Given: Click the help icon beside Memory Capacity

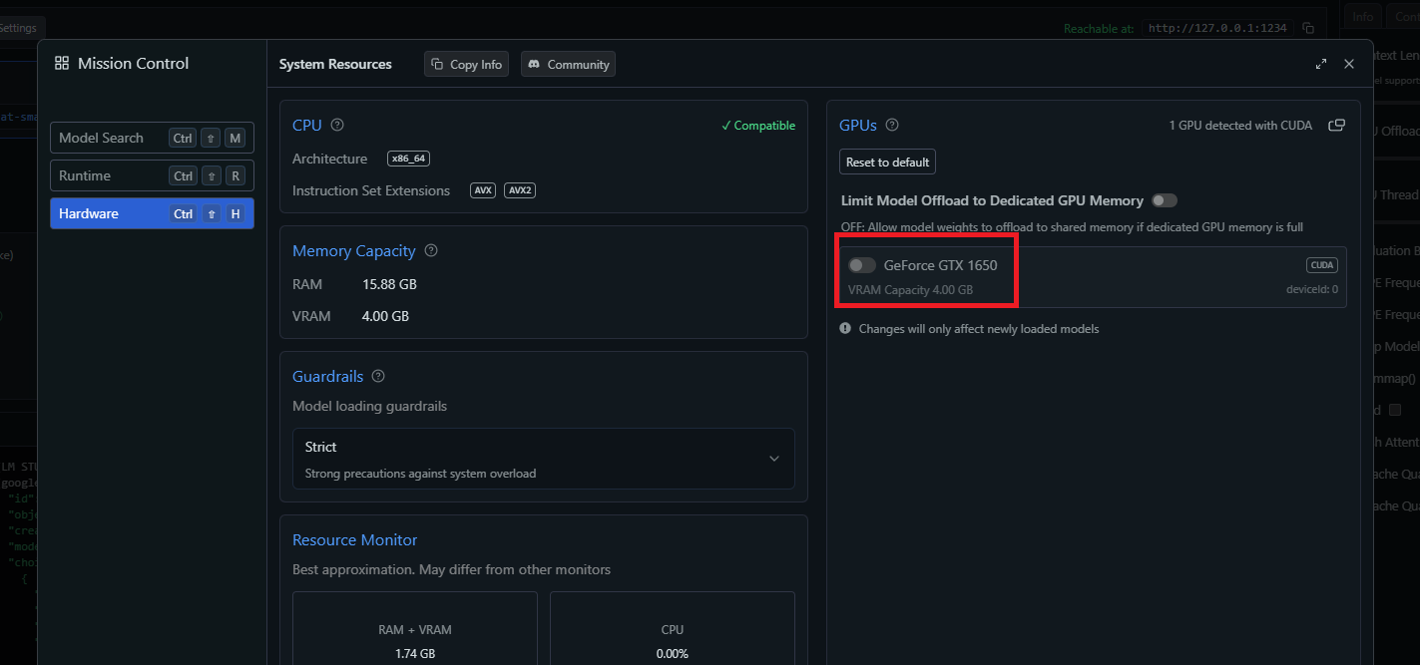Looking at the screenshot, I should (x=431, y=250).
